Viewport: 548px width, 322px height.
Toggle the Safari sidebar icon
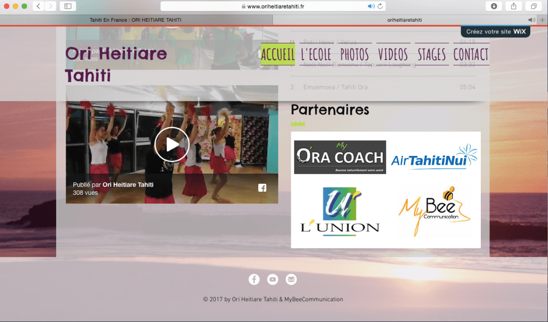tap(68, 6)
